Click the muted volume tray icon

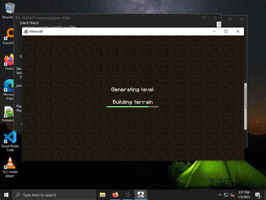pyautogui.click(x=232, y=195)
